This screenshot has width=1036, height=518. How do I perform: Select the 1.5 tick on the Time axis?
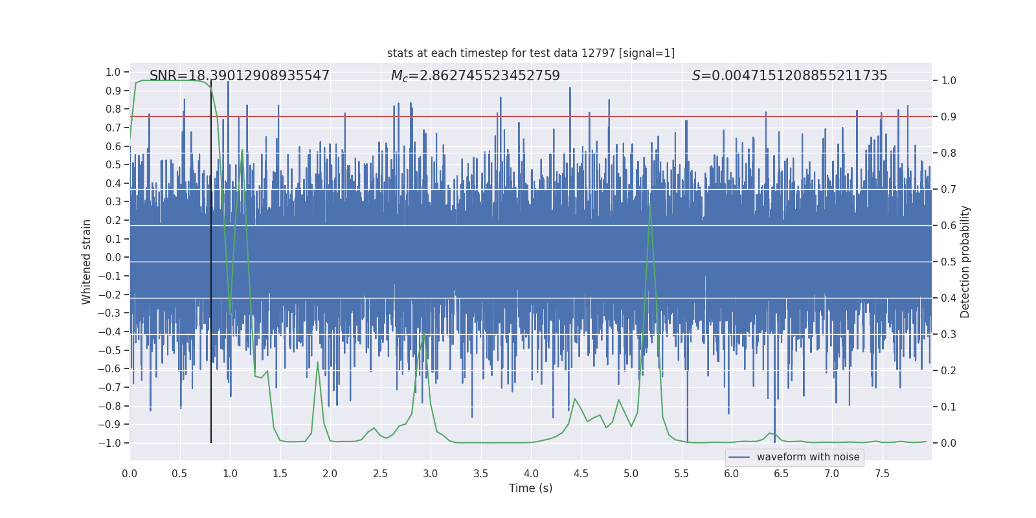tap(280, 473)
